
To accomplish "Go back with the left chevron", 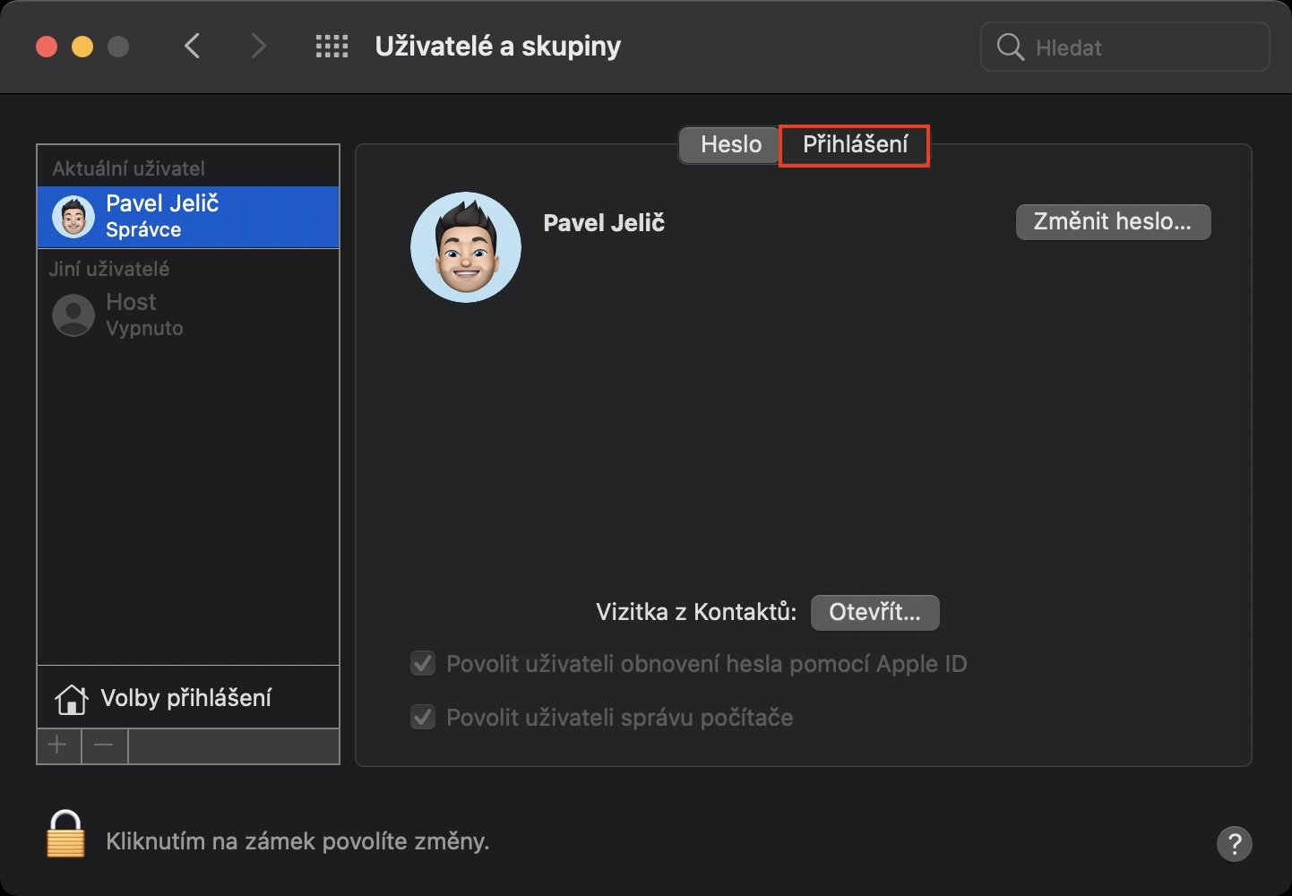I will tap(192, 47).
